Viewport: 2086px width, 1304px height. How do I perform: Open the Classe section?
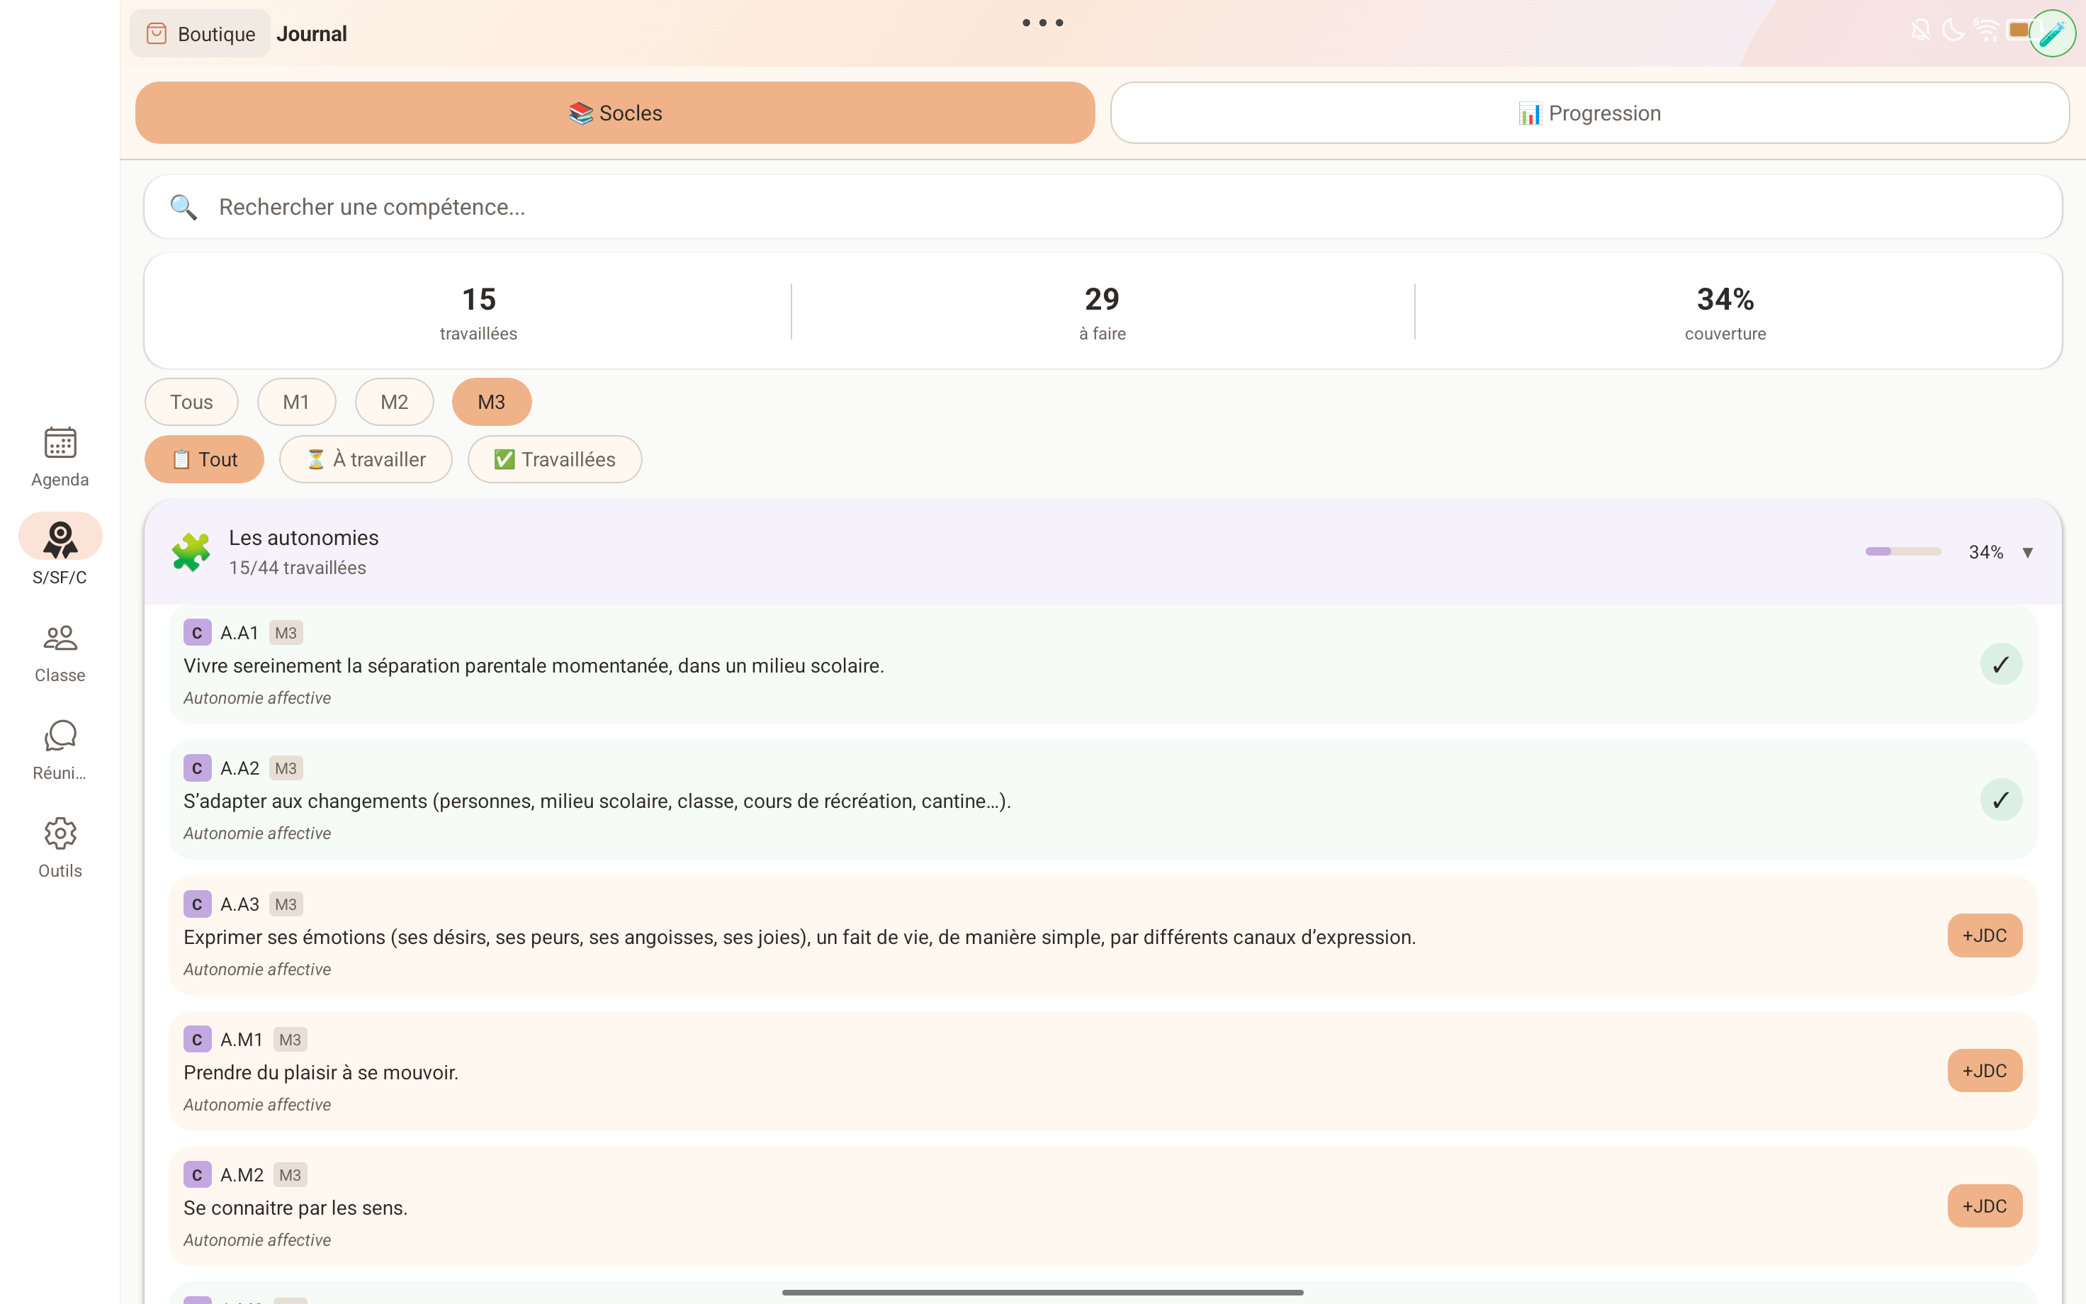coord(59,651)
